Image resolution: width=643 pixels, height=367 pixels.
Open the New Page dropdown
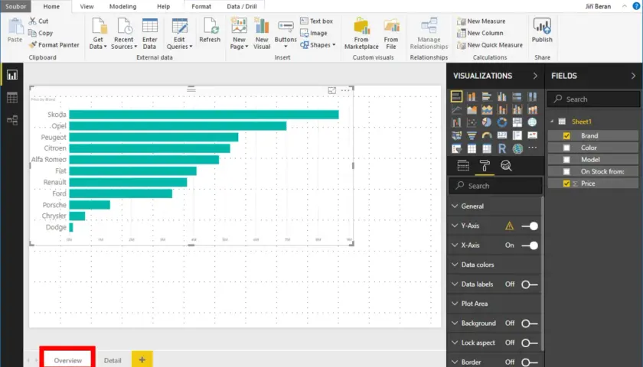pos(239,33)
